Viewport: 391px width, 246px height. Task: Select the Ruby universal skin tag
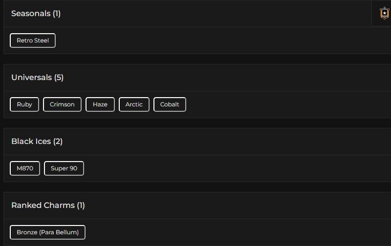(24, 104)
